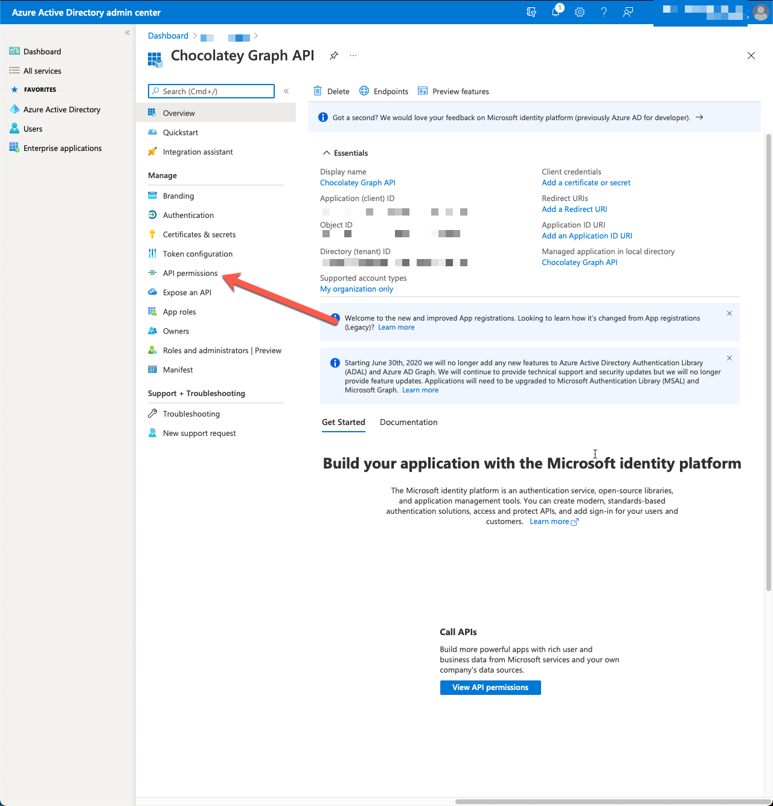
Task: Click the Endpoints globe icon
Action: coord(364,91)
